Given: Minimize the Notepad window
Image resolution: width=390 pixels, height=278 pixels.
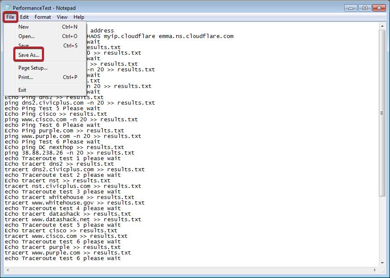Looking at the screenshot, I should coord(351,8).
